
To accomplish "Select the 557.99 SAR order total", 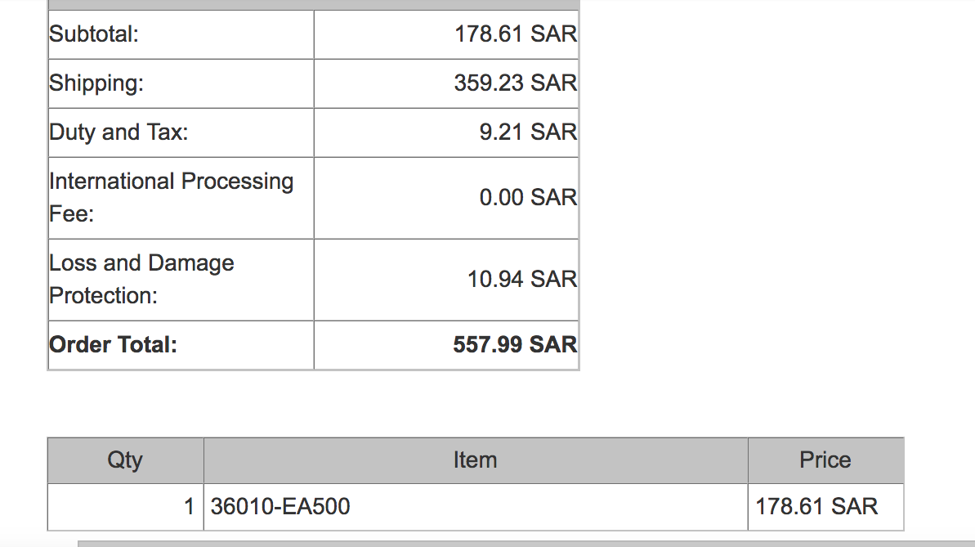I will 515,345.
